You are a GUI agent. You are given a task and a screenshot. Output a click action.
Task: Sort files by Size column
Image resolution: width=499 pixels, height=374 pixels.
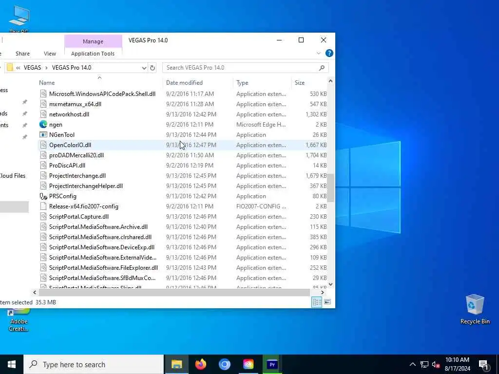pyautogui.click(x=300, y=83)
